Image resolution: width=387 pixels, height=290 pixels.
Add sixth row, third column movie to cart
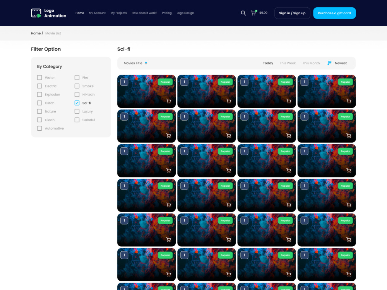coord(289,275)
